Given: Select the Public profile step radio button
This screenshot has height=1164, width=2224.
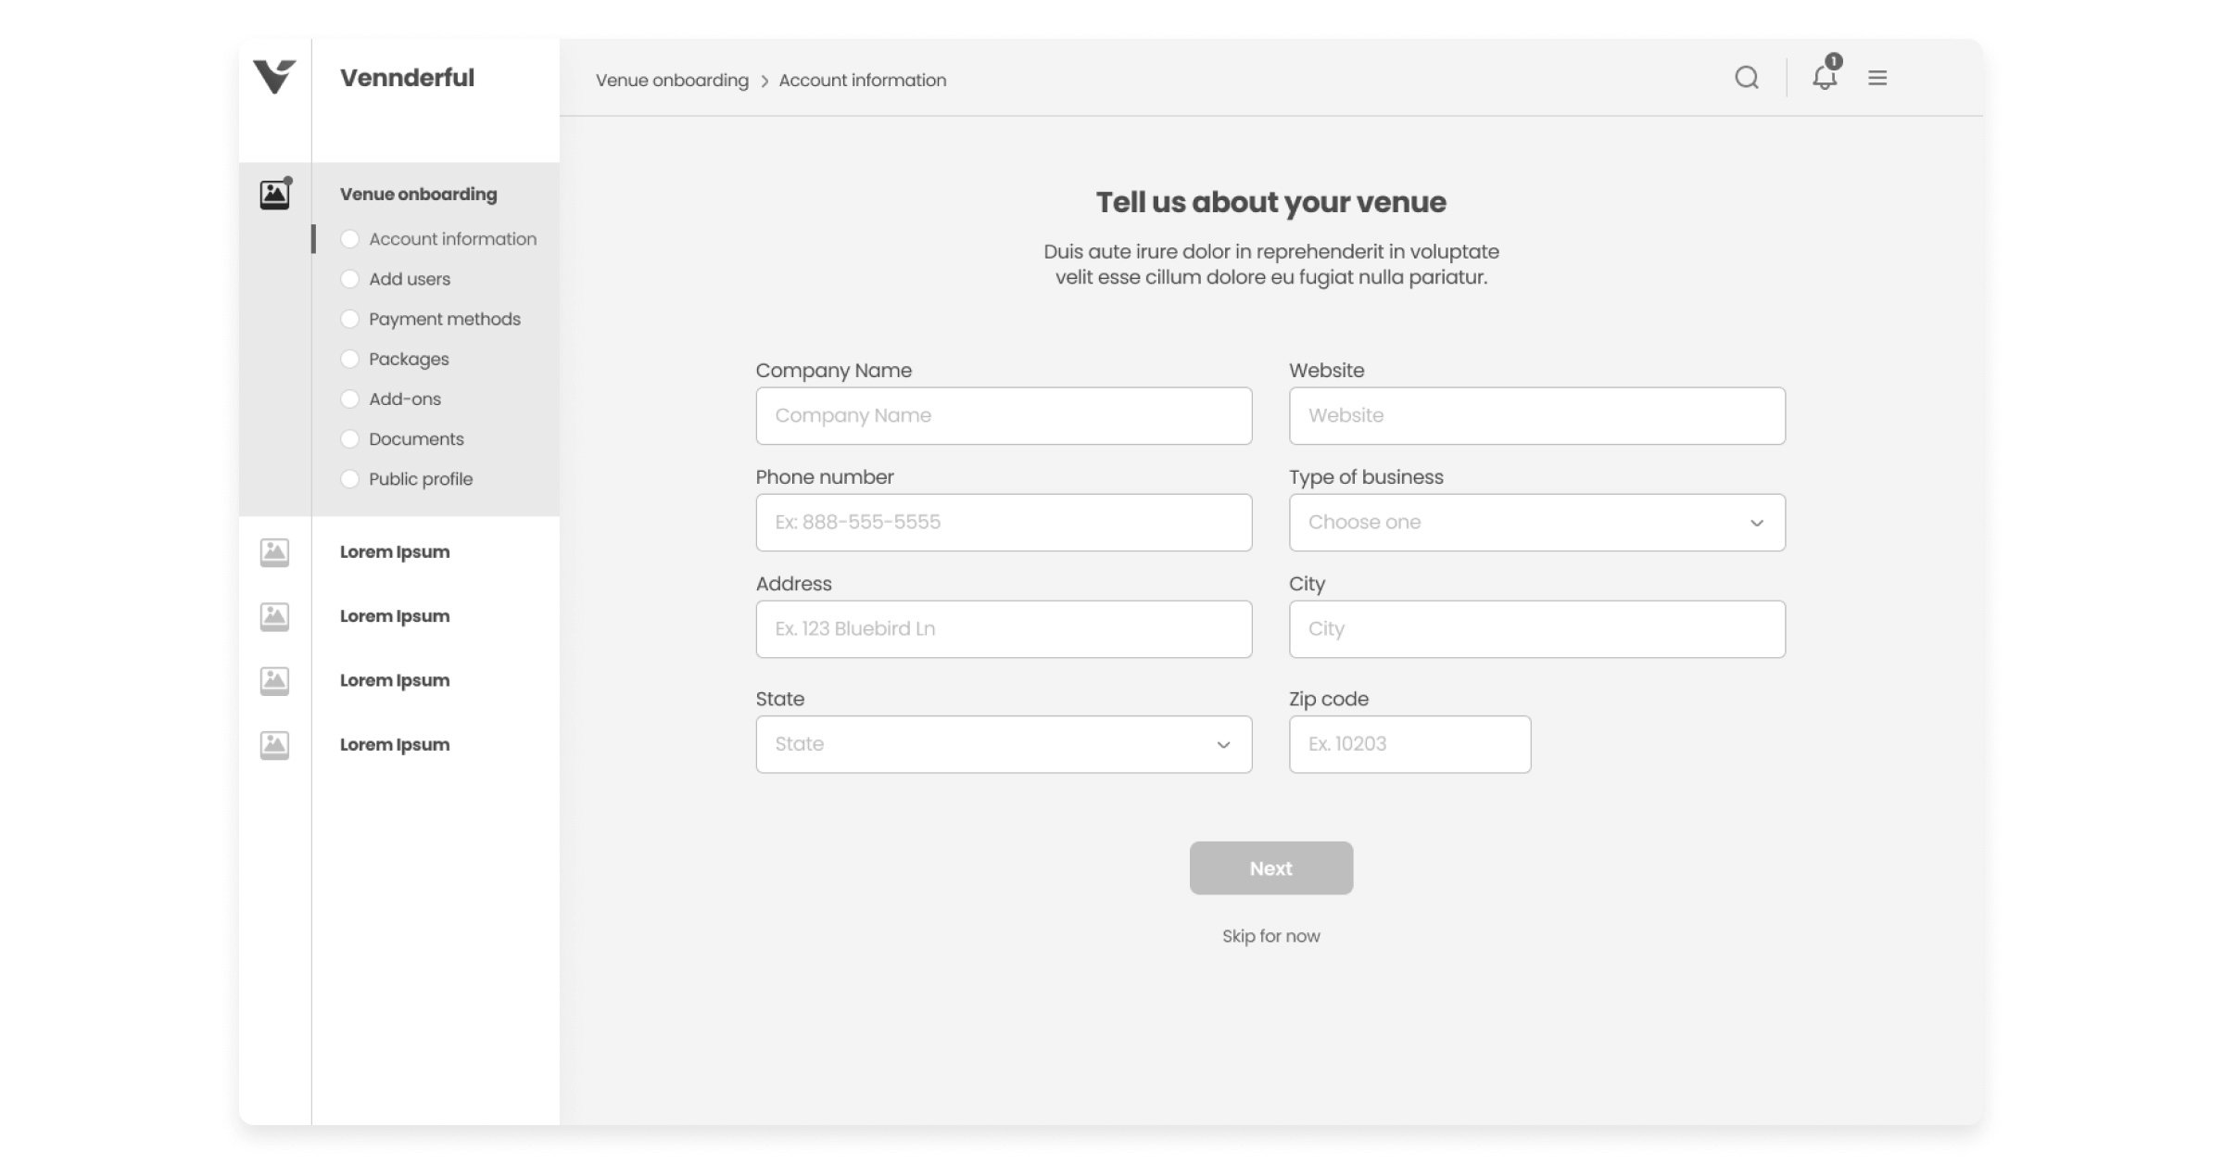Looking at the screenshot, I should coord(349,479).
